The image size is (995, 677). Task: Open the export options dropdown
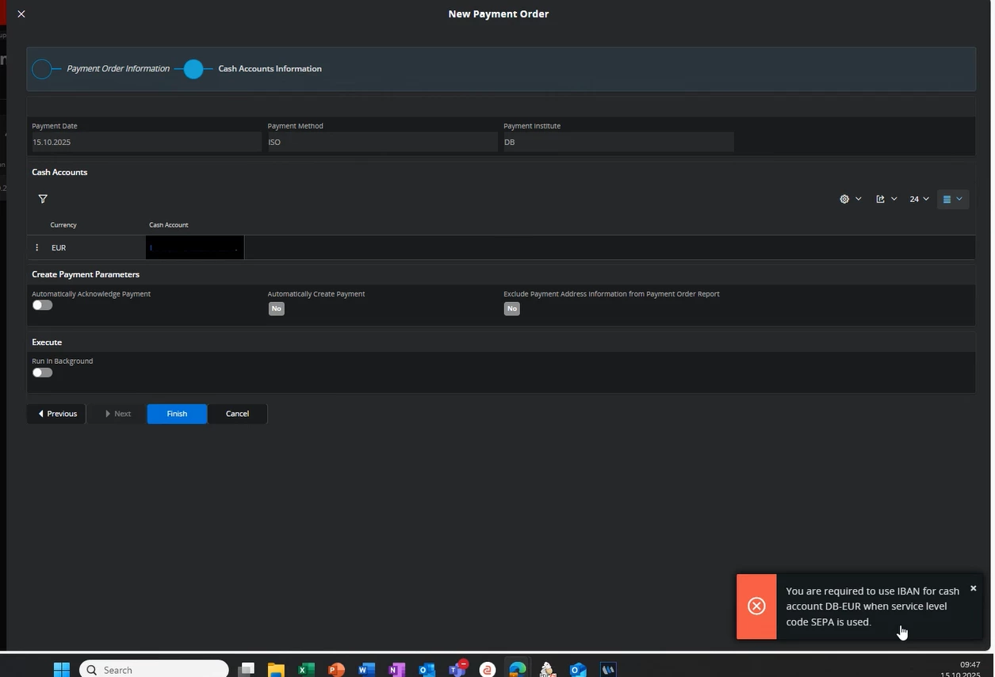pyautogui.click(x=886, y=199)
